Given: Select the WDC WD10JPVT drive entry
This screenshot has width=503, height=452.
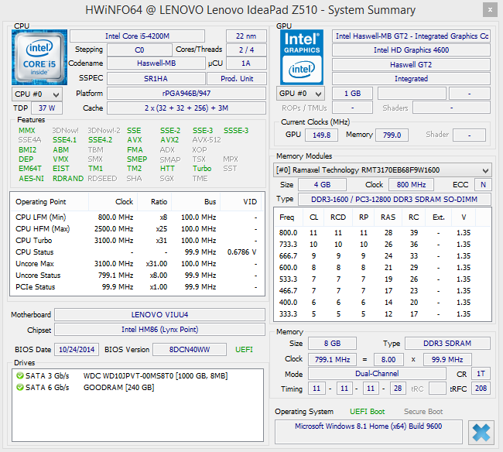Looking at the screenshot, I should tap(138, 375).
